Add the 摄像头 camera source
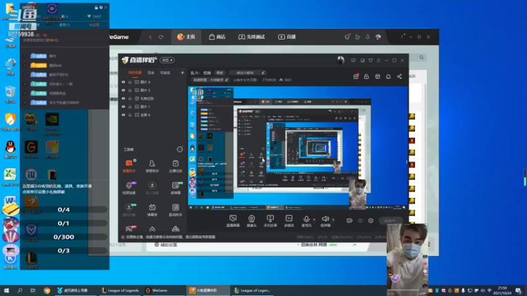Image resolution: width=527 pixels, height=296 pixels. click(x=252, y=221)
